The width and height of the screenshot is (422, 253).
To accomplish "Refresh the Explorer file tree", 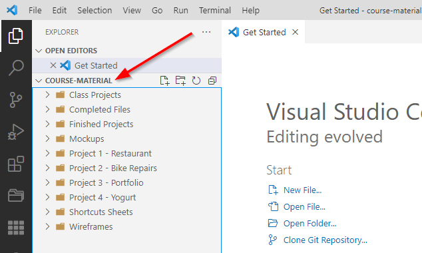I will 196,81.
